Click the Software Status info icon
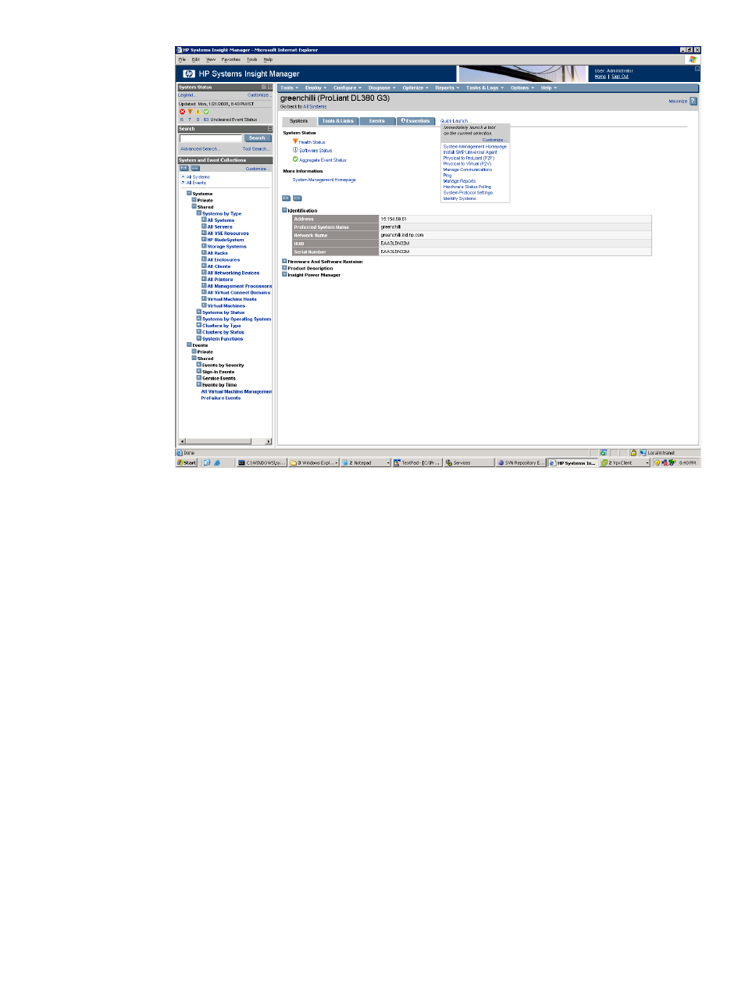 pyautogui.click(x=295, y=150)
